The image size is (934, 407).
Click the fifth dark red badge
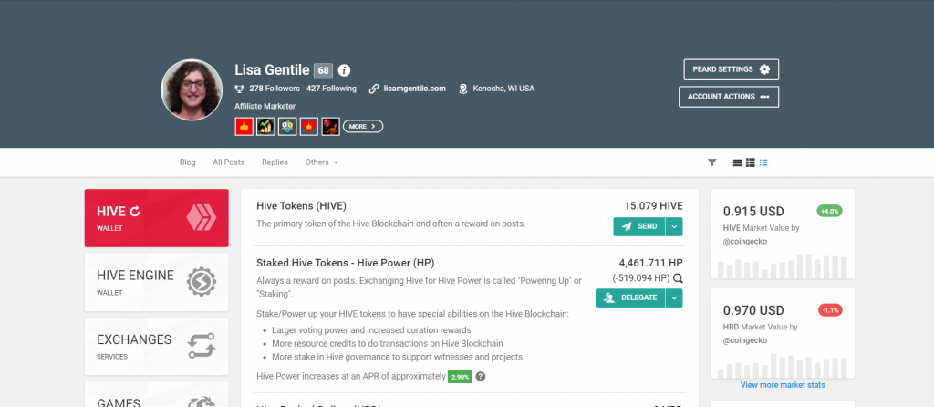pos(330,126)
